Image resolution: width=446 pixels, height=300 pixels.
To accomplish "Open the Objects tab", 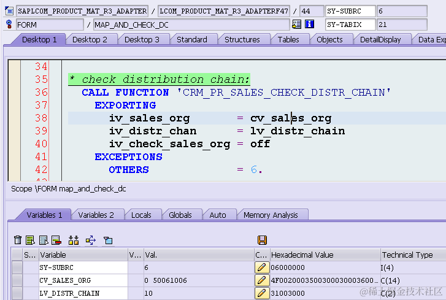I will 329,39.
